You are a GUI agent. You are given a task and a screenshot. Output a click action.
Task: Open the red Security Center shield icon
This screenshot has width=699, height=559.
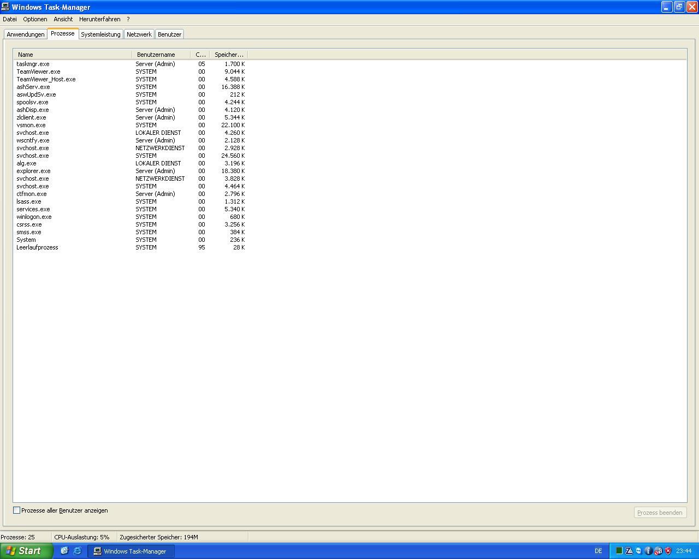(668, 551)
